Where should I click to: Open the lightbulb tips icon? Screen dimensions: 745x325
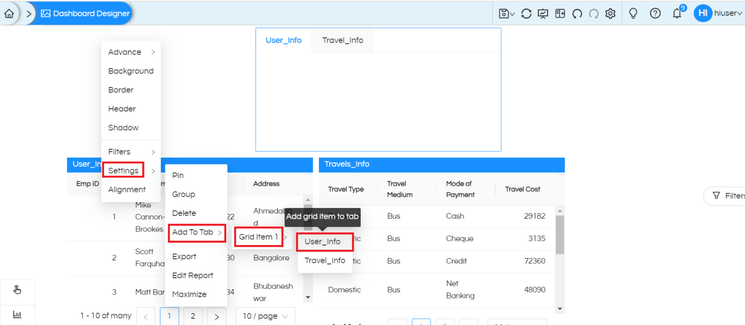(x=633, y=14)
